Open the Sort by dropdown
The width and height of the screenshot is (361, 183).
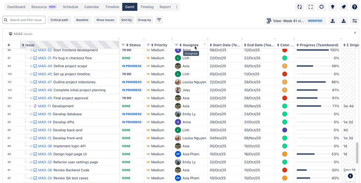click(126, 20)
